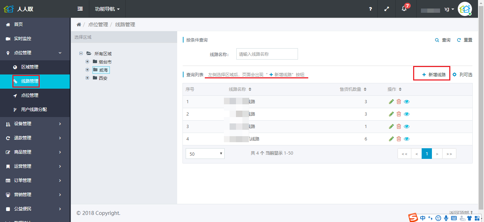Viewport: 484px width, 222px height.
Task: Expand 设备管理 sidebar section
Action: click(x=35, y=124)
